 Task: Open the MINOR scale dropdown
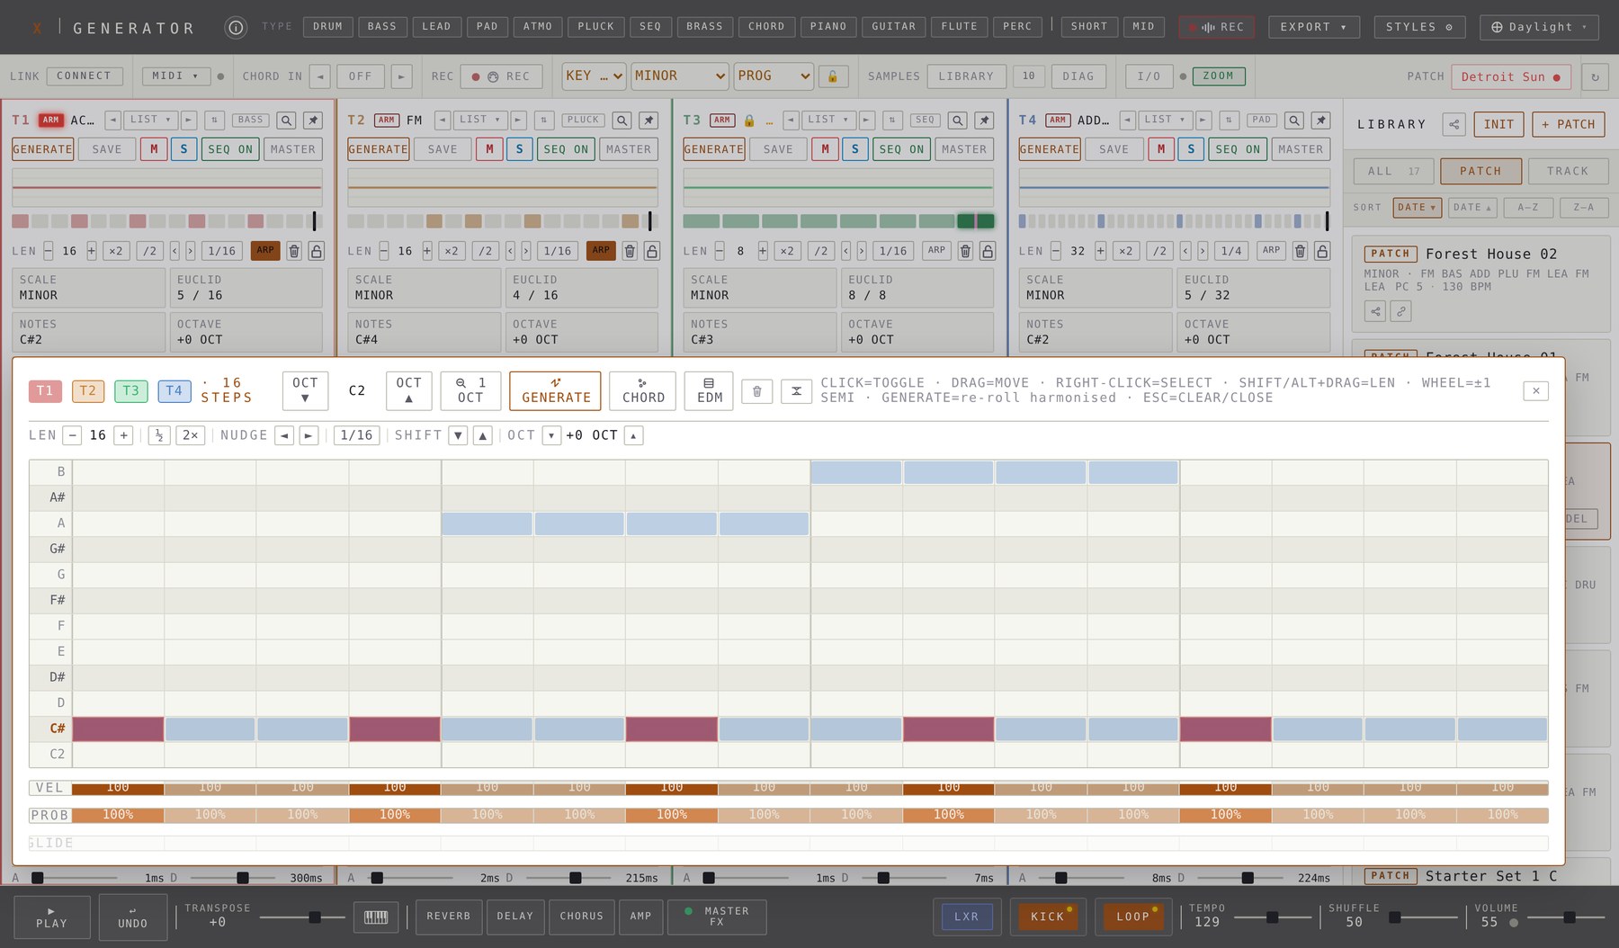tap(679, 76)
